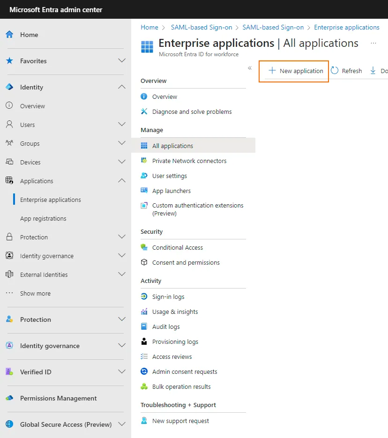Click the Audit logs book icon
Viewport: 388px width, 438px height.
tap(144, 326)
